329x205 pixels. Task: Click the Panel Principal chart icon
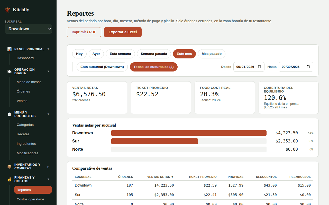click(10, 49)
